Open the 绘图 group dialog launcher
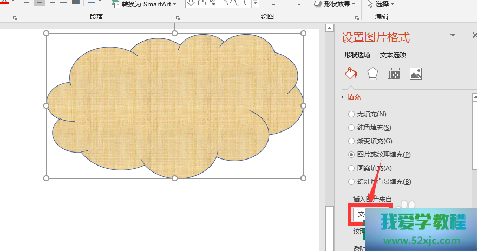The image size is (477, 251). click(357, 18)
